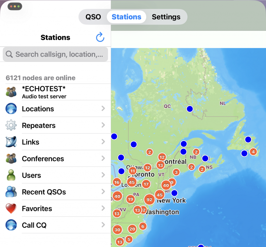
Task: Select the cluster marker labeled 92
Action: coord(149,200)
